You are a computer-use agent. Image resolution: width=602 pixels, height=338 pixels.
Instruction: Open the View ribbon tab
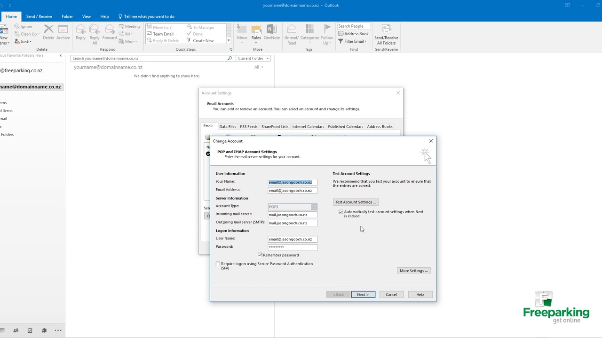[87, 16]
